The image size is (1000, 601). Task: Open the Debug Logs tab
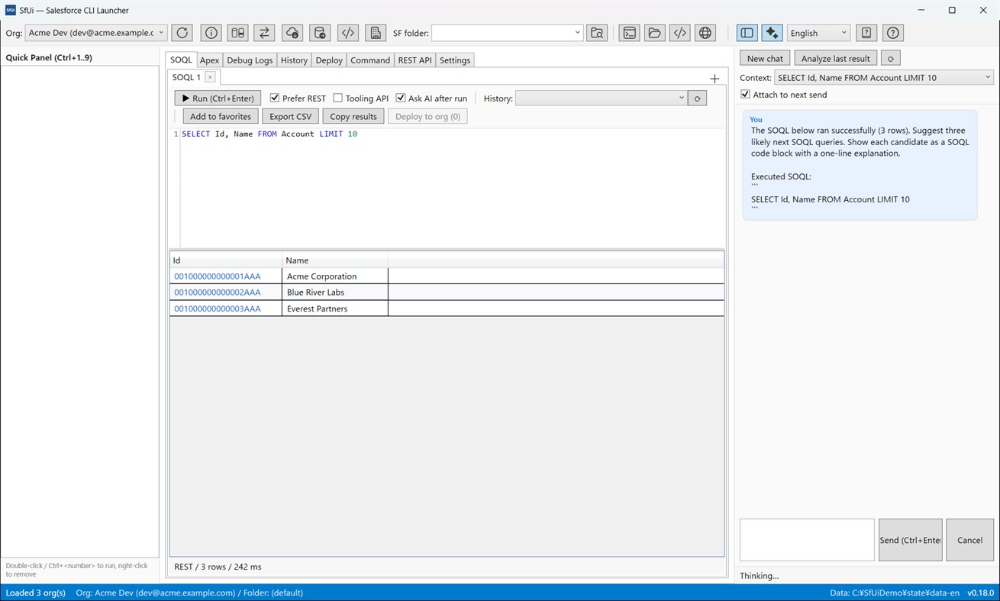pyautogui.click(x=250, y=60)
